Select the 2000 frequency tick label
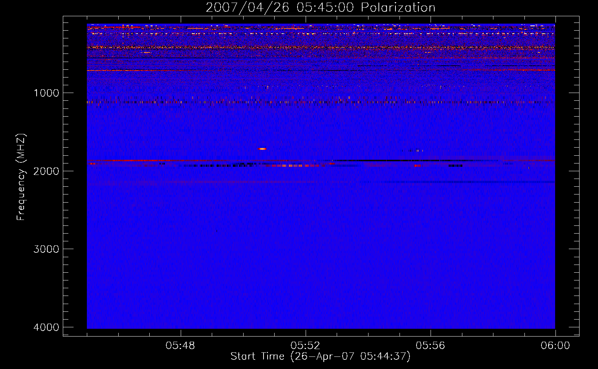 46,171
